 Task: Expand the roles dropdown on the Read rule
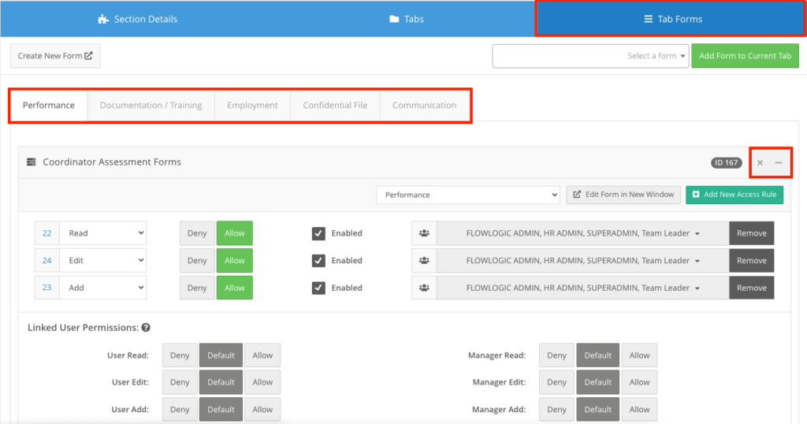tap(582, 233)
